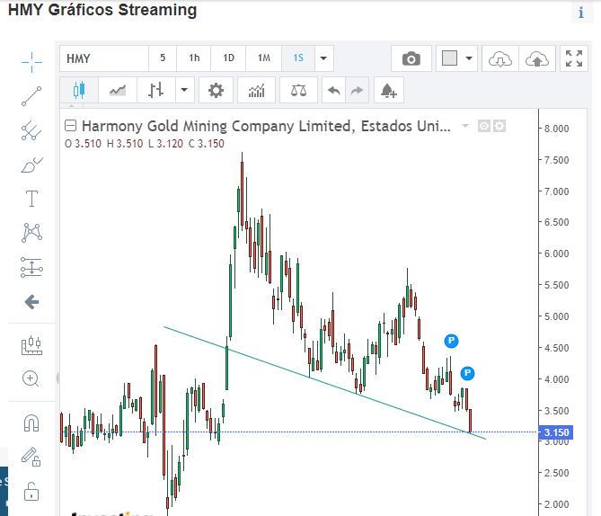Open the layout selector dropdown arrow

tap(469, 58)
